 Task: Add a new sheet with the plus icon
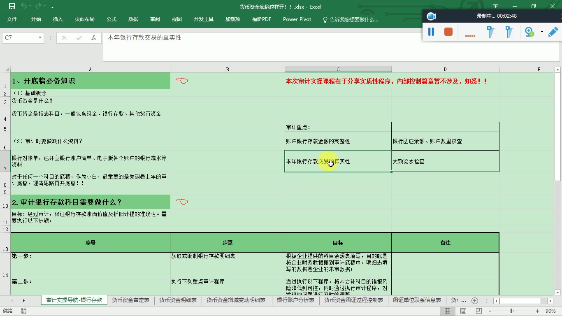pyautogui.click(x=475, y=301)
